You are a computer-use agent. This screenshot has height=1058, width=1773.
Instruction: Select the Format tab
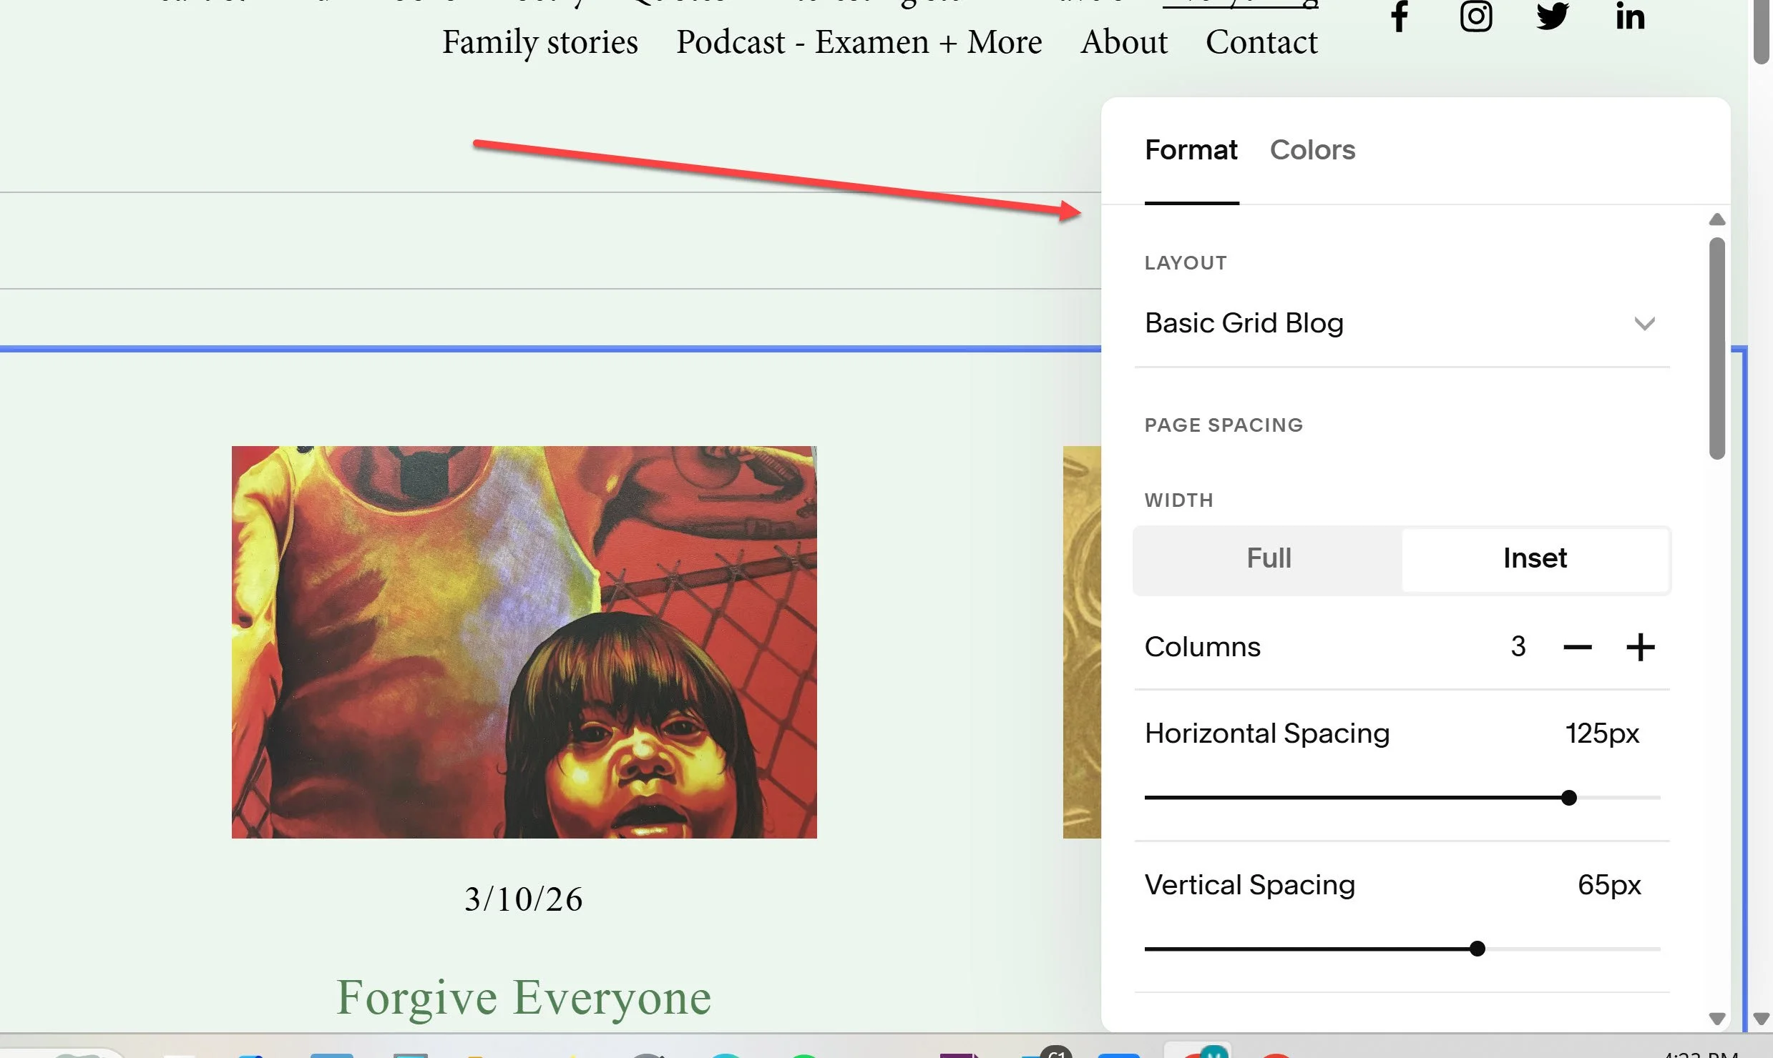[x=1191, y=150]
